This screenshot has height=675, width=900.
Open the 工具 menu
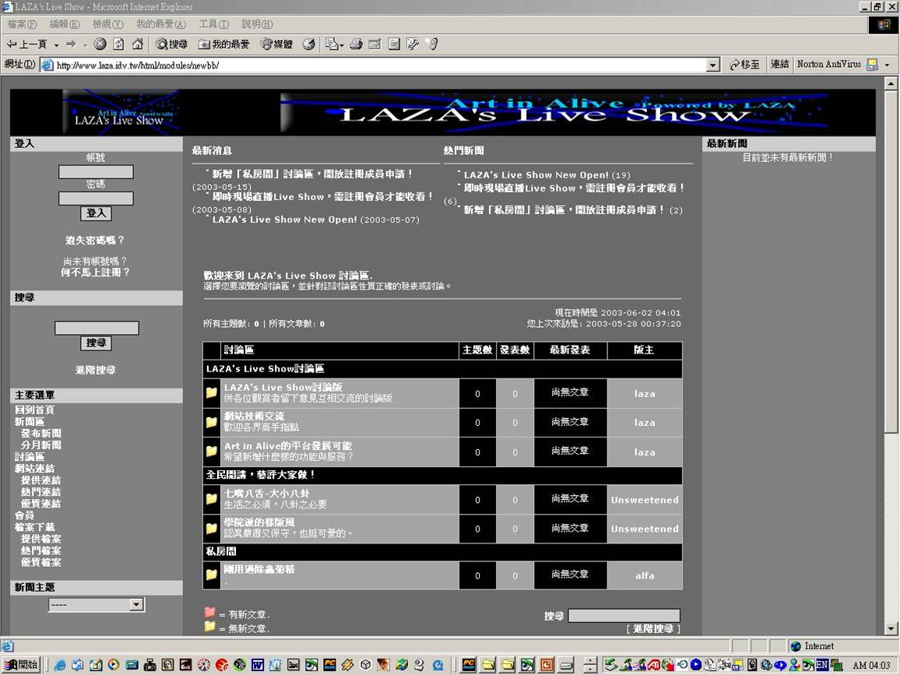(213, 24)
